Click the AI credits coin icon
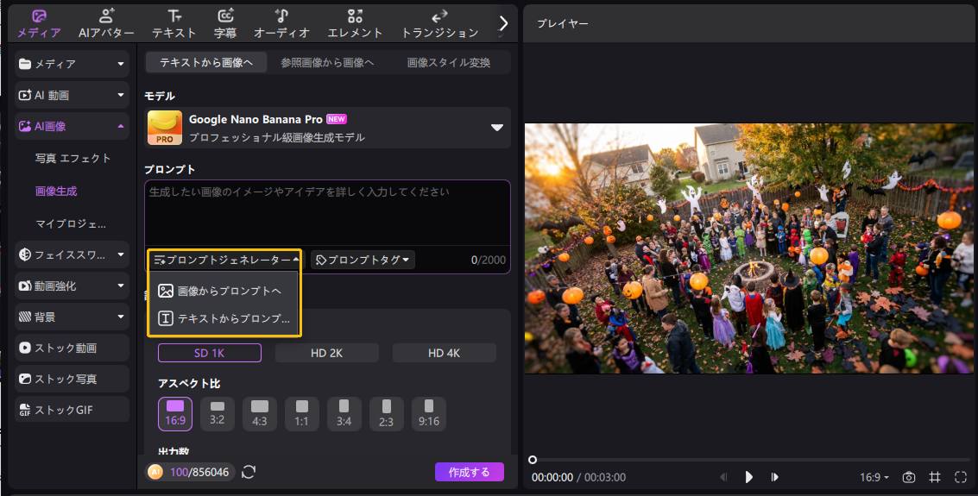Screen dimensions: 978x496 155,473
